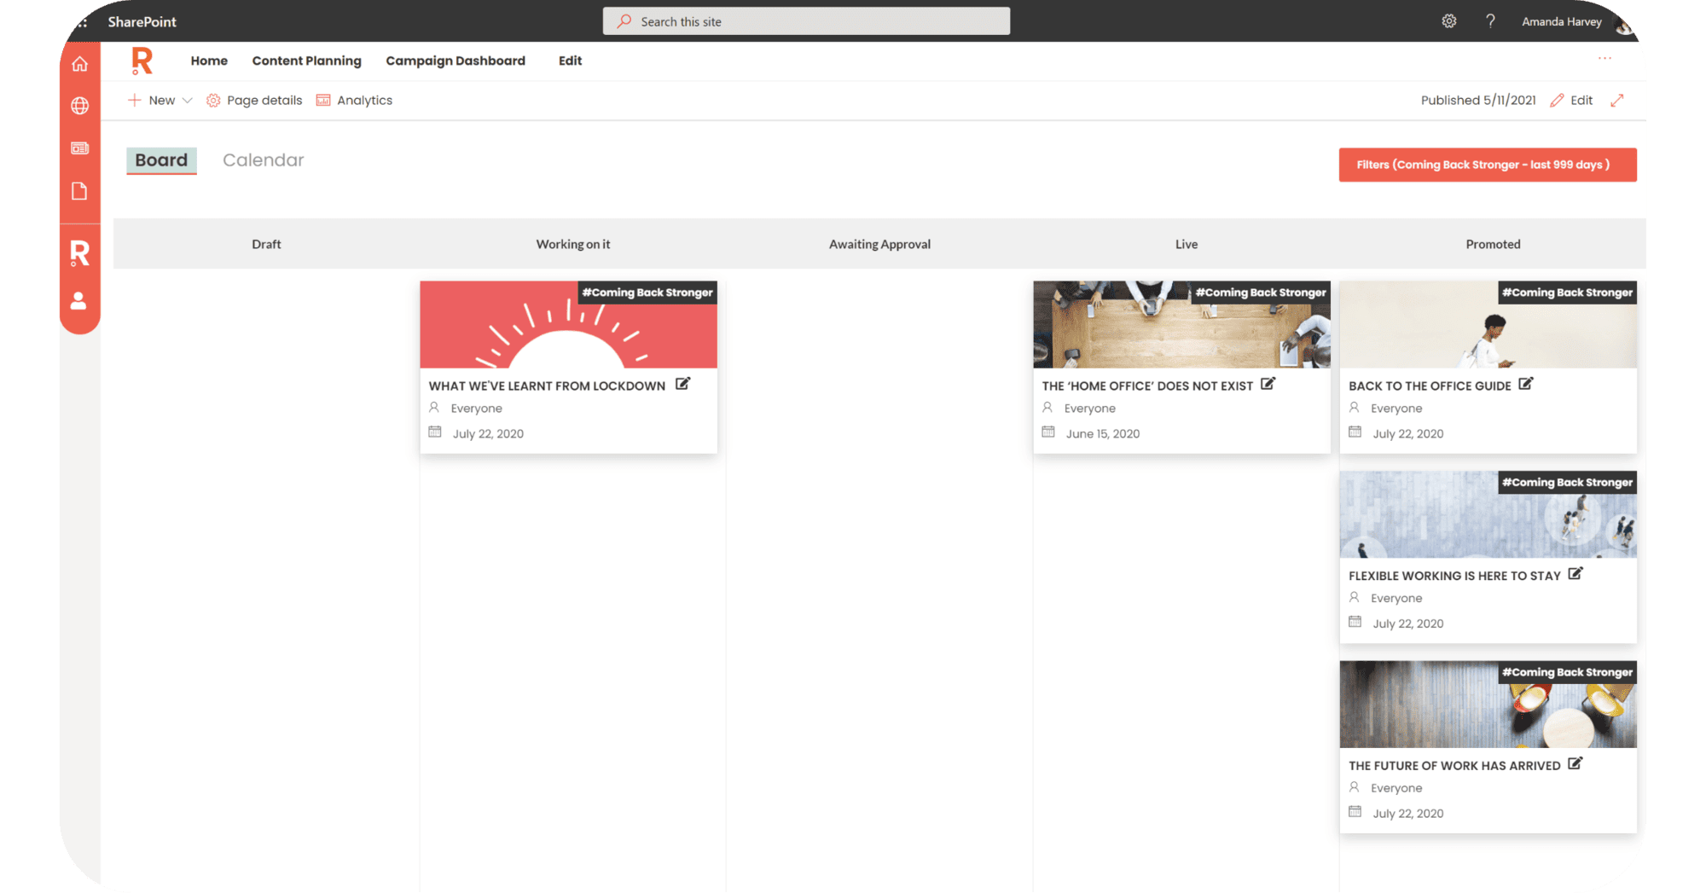
Task: Switch to the Calendar tab
Action: [x=263, y=160]
